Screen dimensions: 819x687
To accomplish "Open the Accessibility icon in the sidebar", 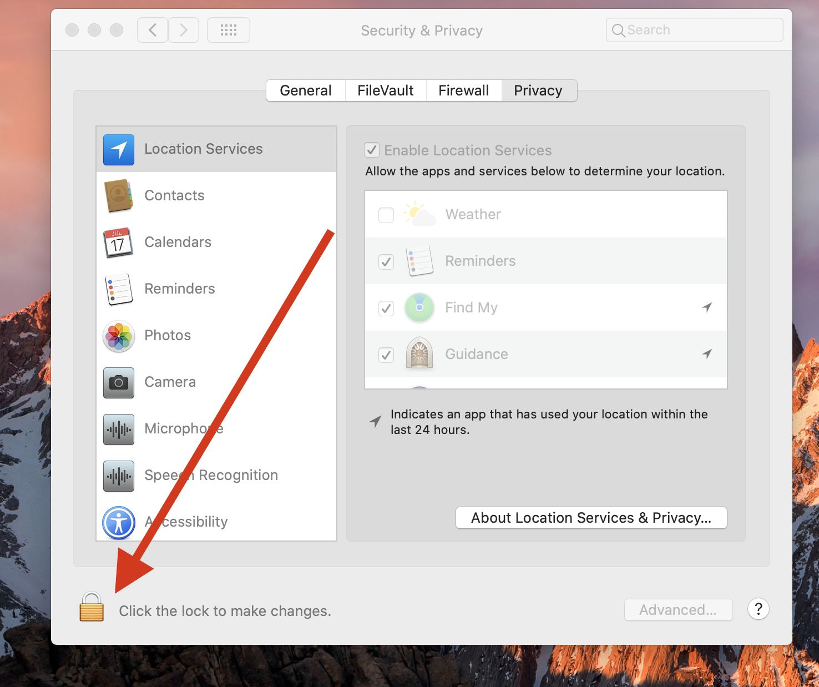I will pyautogui.click(x=119, y=523).
